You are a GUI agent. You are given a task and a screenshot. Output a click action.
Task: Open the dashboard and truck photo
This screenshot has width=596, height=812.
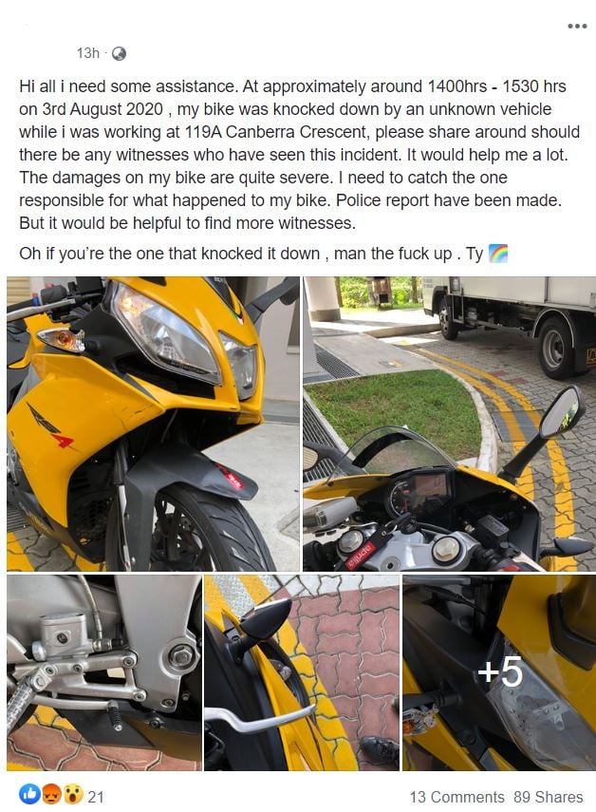[x=450, y=424]
